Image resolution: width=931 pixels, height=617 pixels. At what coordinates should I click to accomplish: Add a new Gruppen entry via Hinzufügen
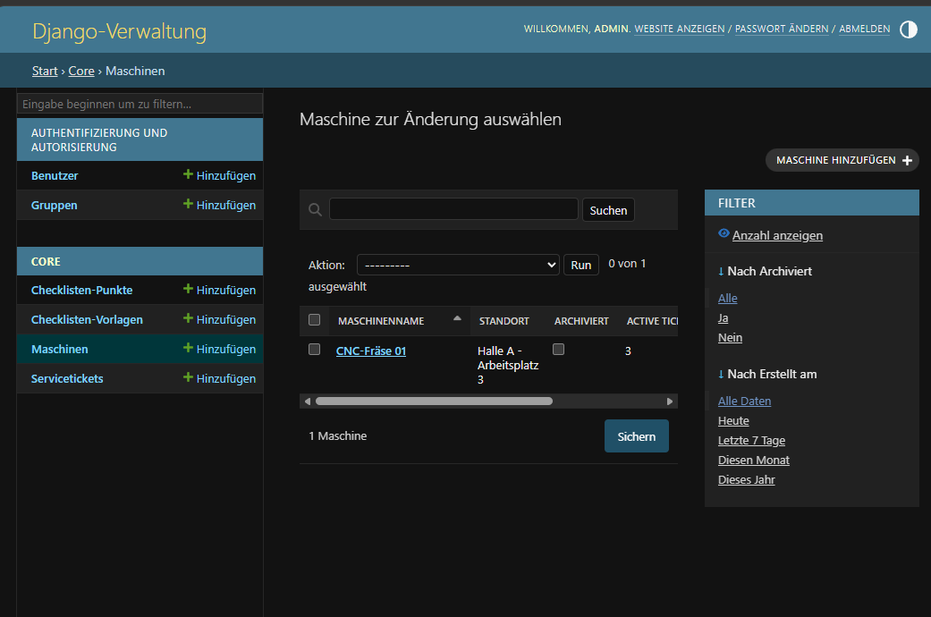tap(220, 205)
